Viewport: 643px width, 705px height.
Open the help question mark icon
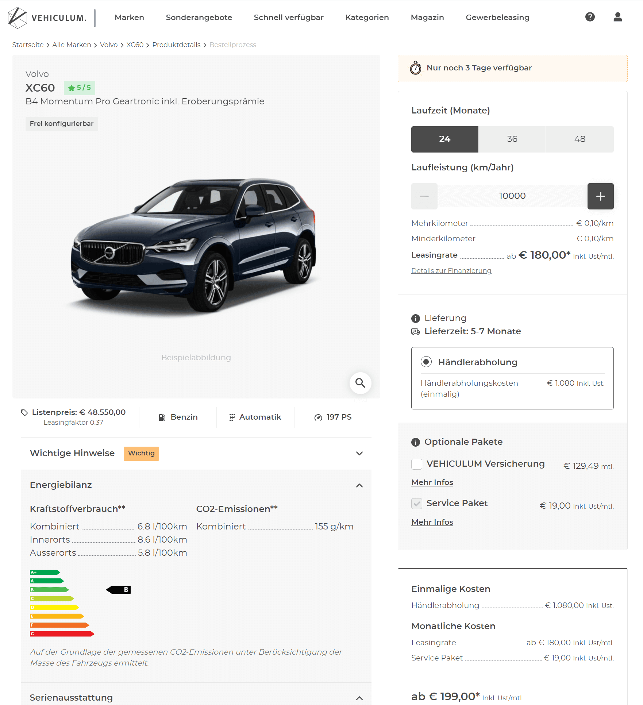[x=590, y=17]
